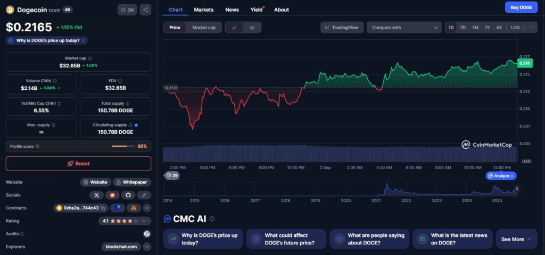Set chart range to 1Y
This screenshot has height=255, width=545.
pyautogui.click(x=488, y=28)
